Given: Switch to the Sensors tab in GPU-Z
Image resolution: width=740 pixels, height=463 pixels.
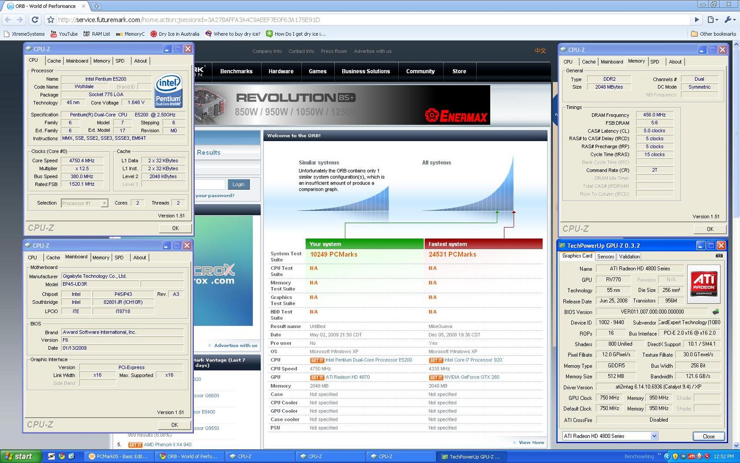Looking at the screenshot, I should (606, 257).
